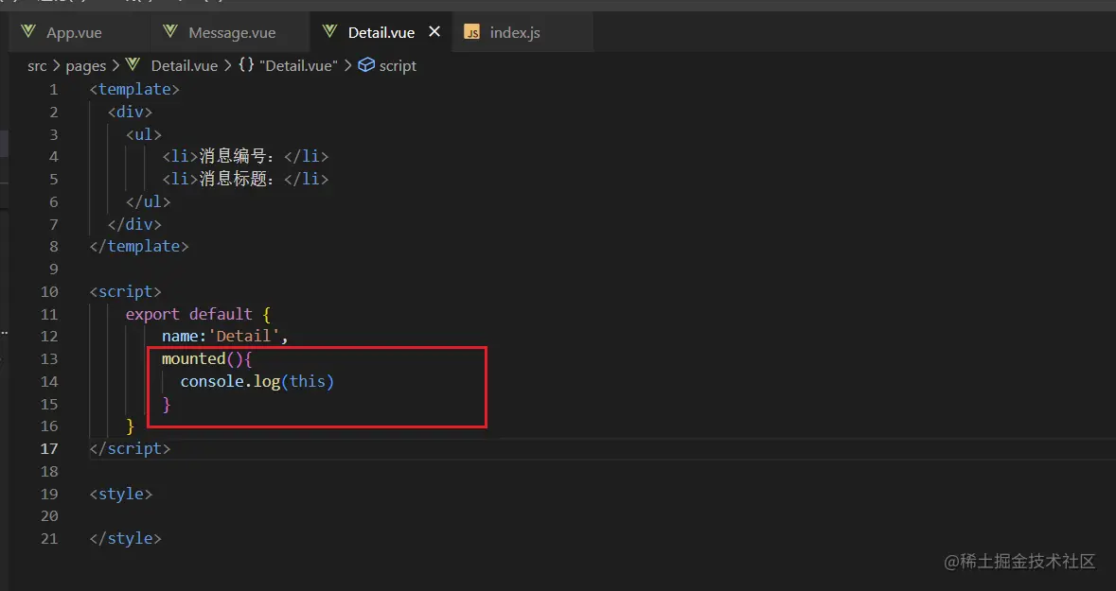Switch to the Message.vue tab

click(231, 33)
